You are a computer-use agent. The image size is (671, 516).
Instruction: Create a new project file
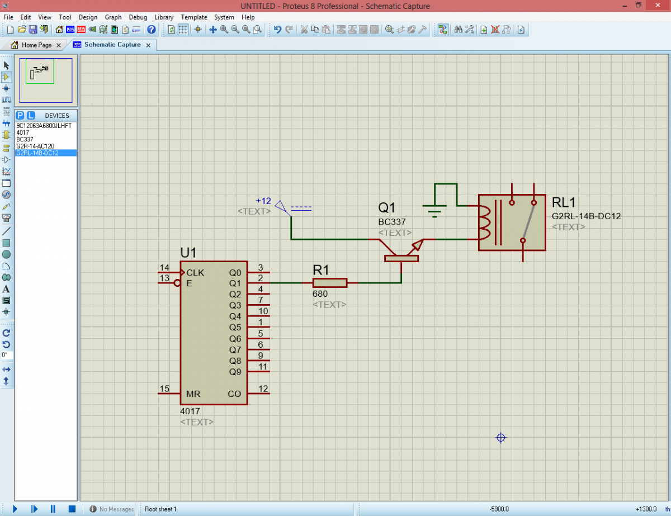tap(10, 30)
